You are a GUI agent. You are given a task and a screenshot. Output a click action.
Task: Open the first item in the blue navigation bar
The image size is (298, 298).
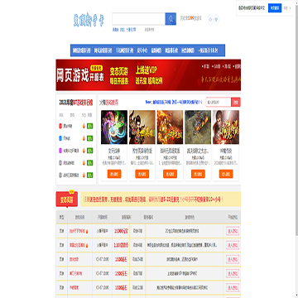point(81,50)
